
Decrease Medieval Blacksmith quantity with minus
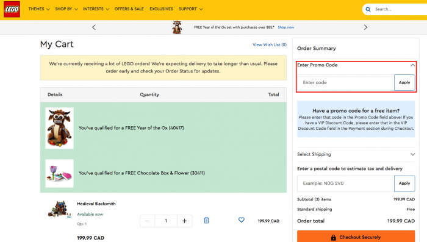tap(148, 221)
